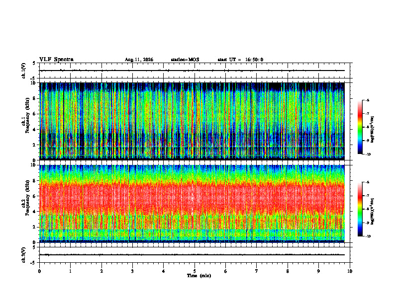Click the 10 kHz tick label of ch.1
Viewport: 394px width, 304px height.
[x=35, y=83]
